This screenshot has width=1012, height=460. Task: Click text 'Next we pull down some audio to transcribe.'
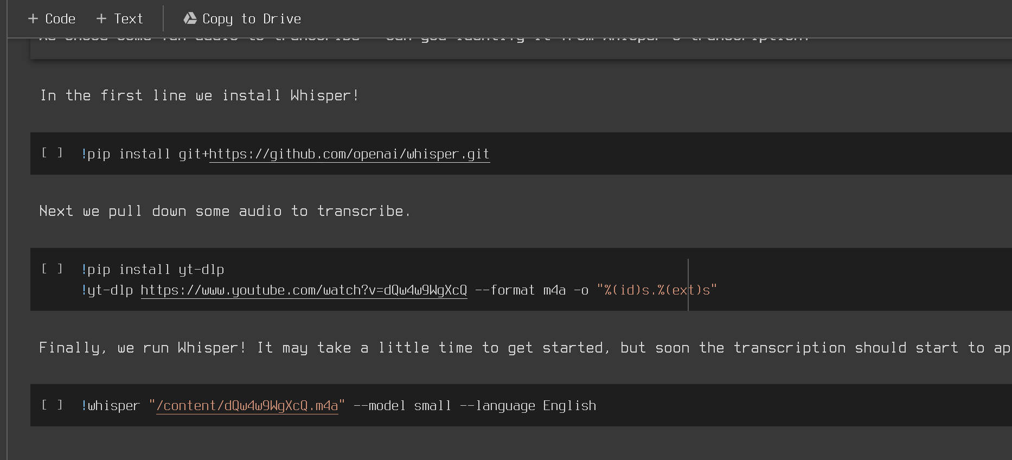pos(225,211)
